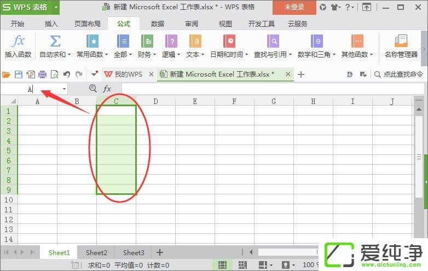Click the Save icon in quick toolbar
This screenshot has height=271, width=428.
tap(19, 74)
